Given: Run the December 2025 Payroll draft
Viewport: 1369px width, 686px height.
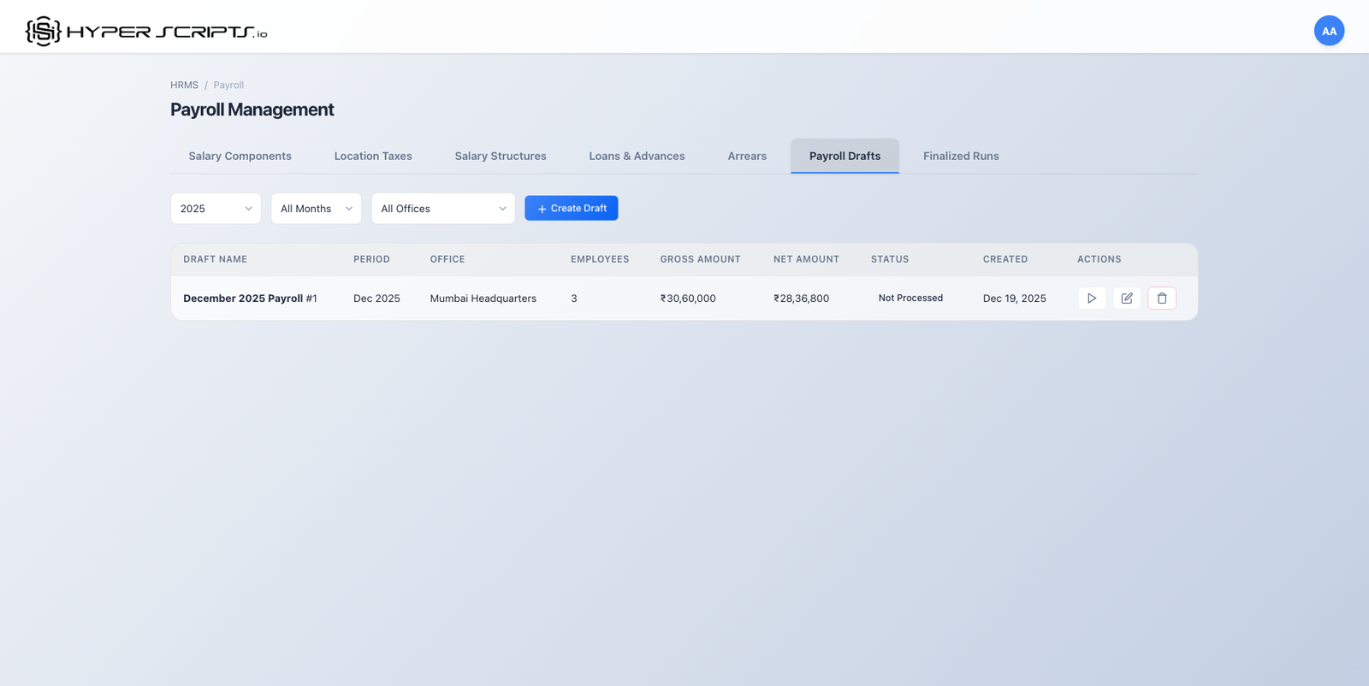Looking at the screenshot, I should [1092, 299].
